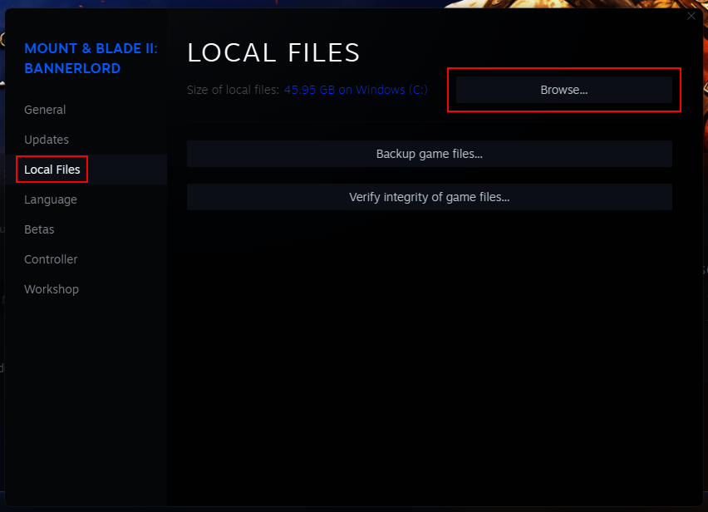Open the Workshop tab
708x512 pixels.
click(51, 288)
